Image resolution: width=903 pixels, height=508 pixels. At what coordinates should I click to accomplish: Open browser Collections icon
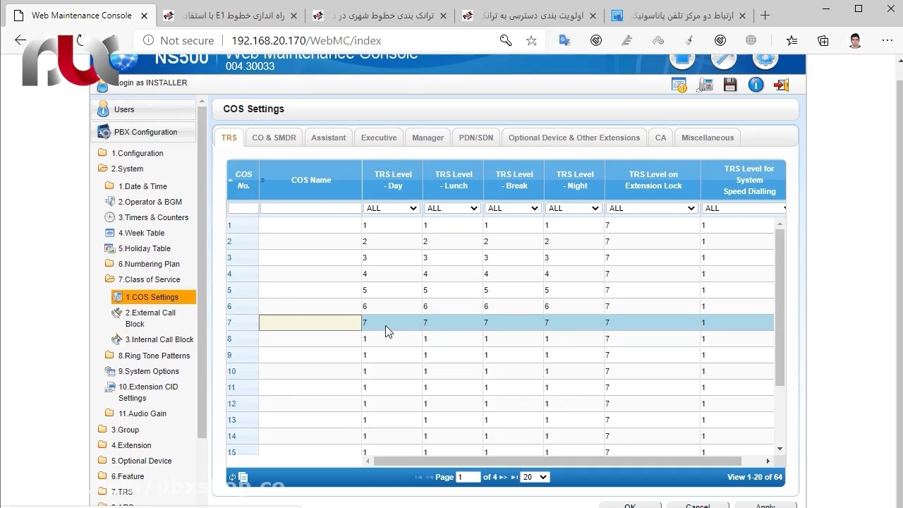coord(823,41)
